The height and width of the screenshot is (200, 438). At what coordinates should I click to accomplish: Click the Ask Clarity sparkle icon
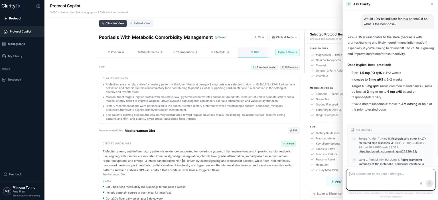[348, 4]
